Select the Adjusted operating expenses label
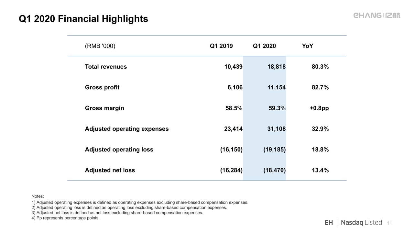The image size is (414, 233). pos(126,129)
